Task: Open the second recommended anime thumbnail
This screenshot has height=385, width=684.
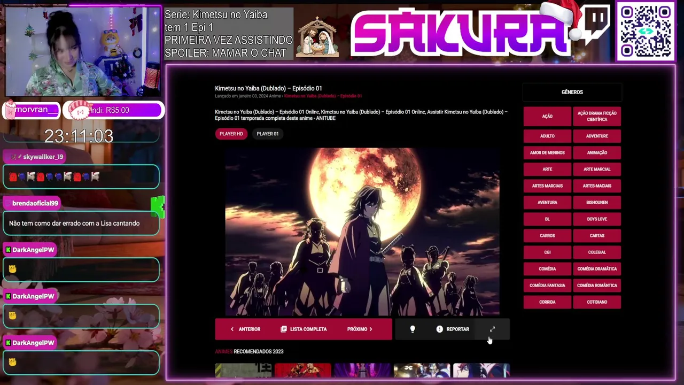Action: pos(303,370)
